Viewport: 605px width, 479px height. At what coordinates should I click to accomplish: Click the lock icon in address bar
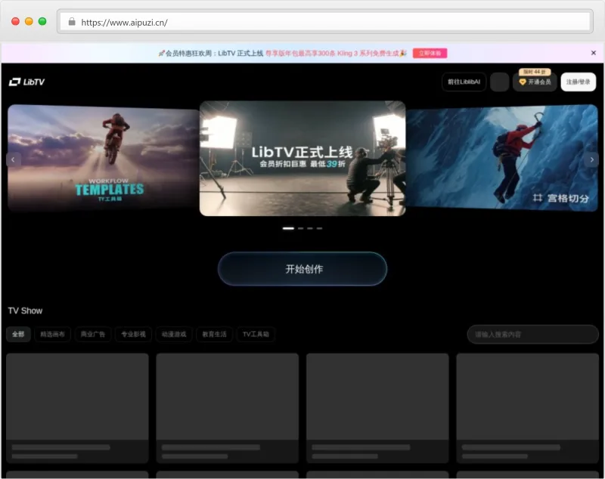(x=72, y=22)
